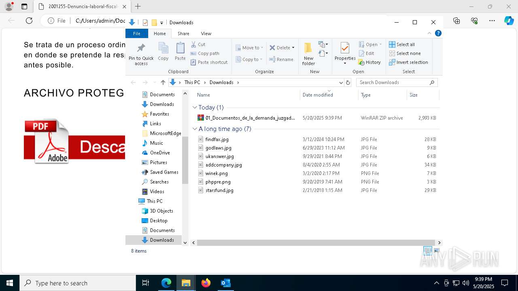The height and width of the screenshot is (291, 518).
Task: Open Edge Settings and more ellipsis
Action: point(492,21)
